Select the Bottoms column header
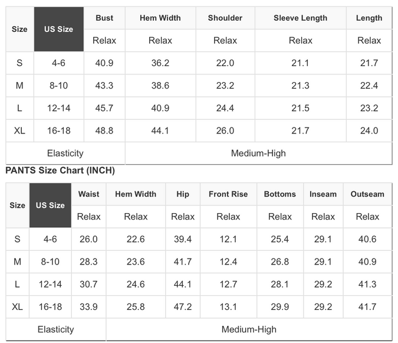 (280, 194)
